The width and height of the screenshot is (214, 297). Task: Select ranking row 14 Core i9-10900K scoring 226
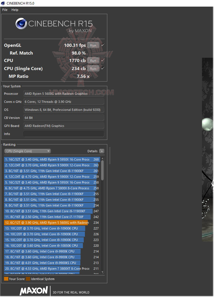(x=52, y=234)
